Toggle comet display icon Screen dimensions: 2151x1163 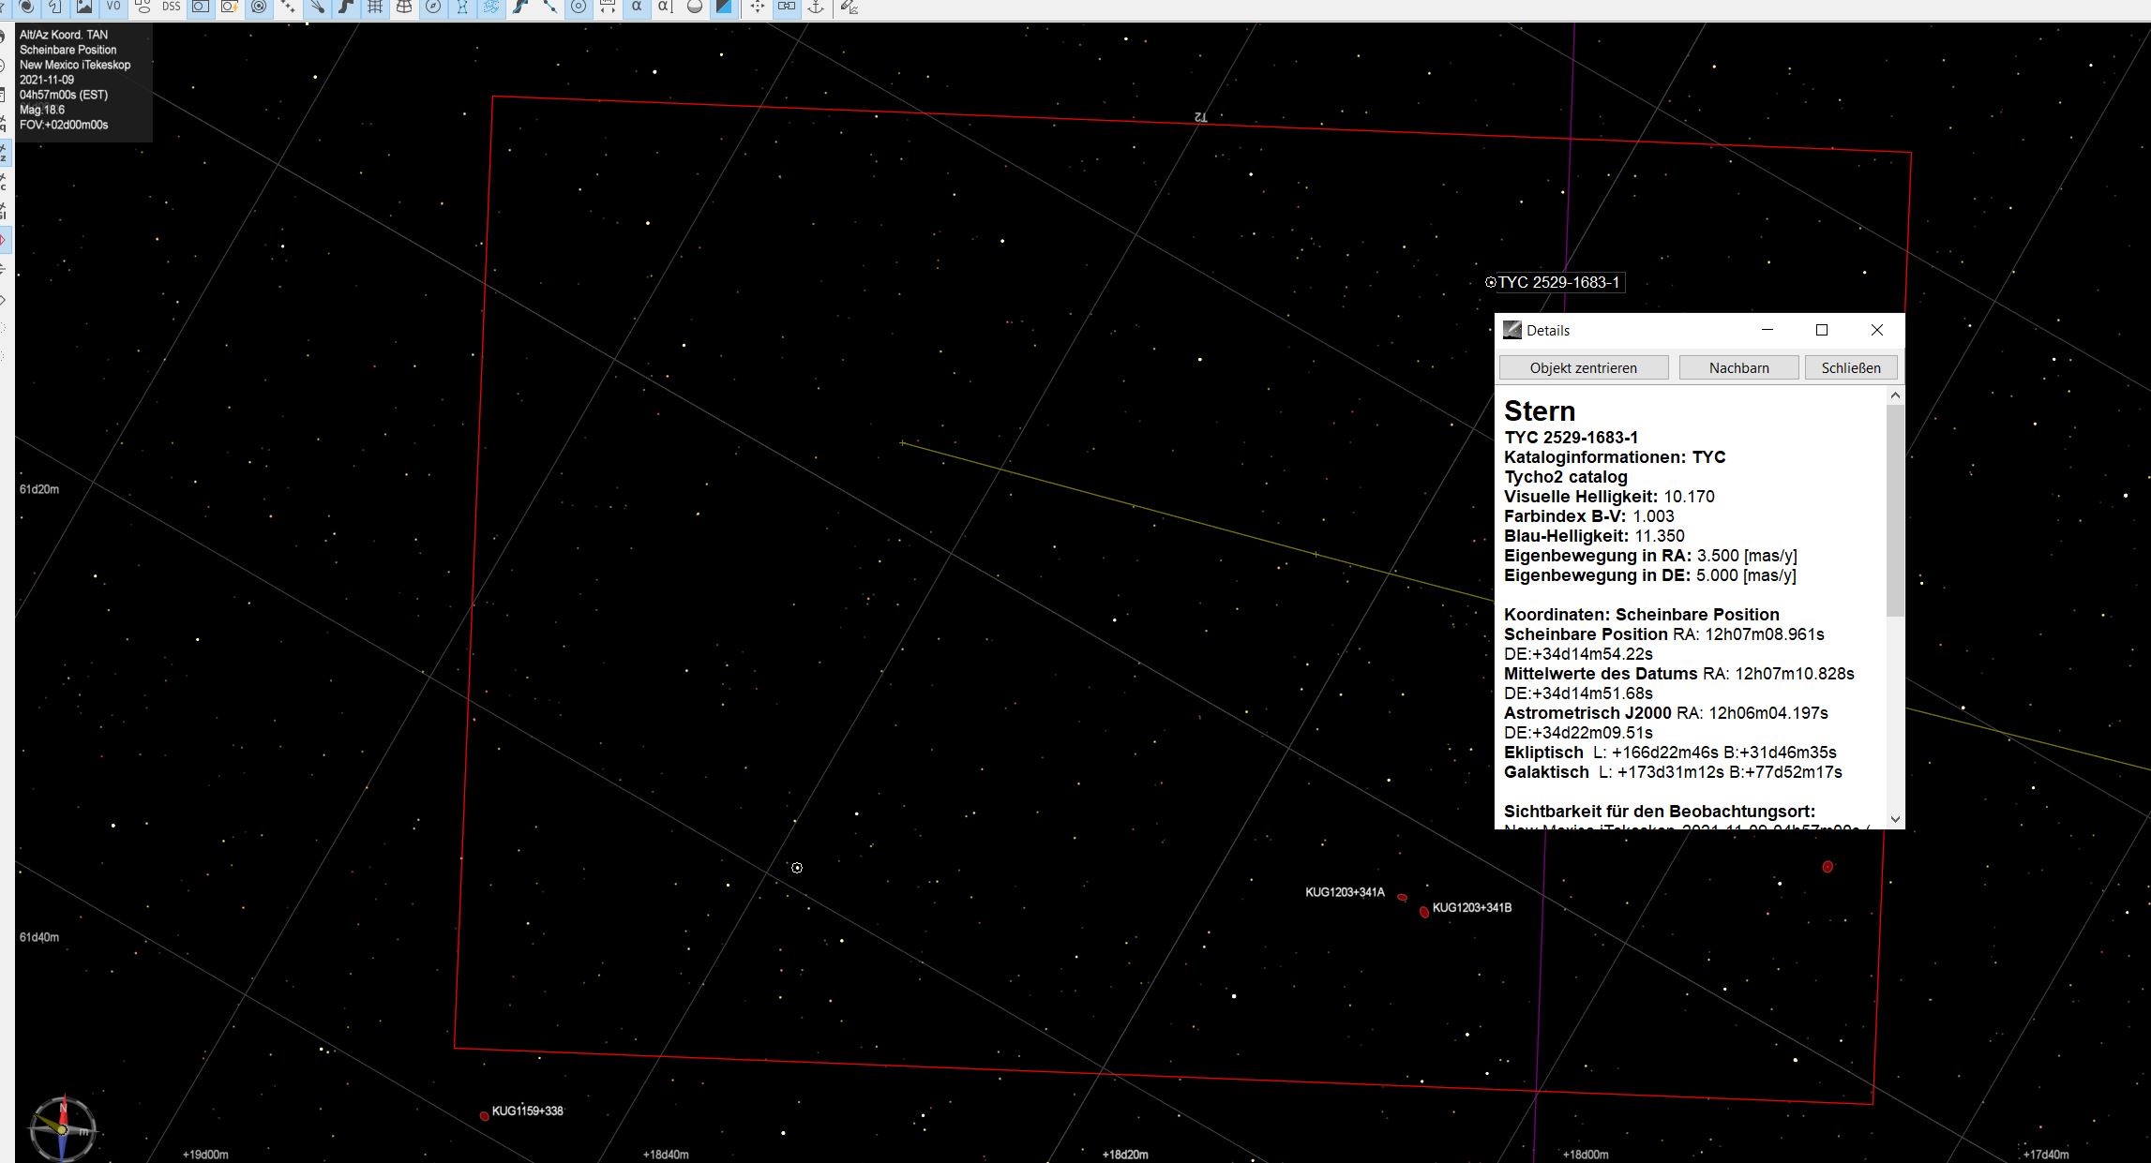(x=317, y=7)
